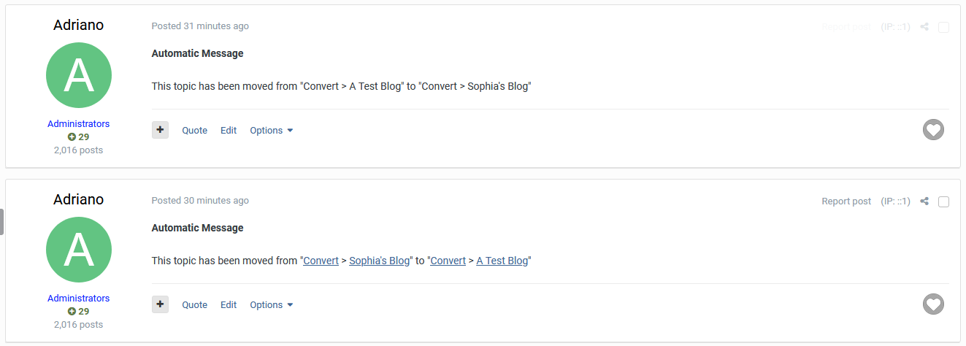Tick the second post's moderation checkbox

pyautogui.click(x=943, y=202)
